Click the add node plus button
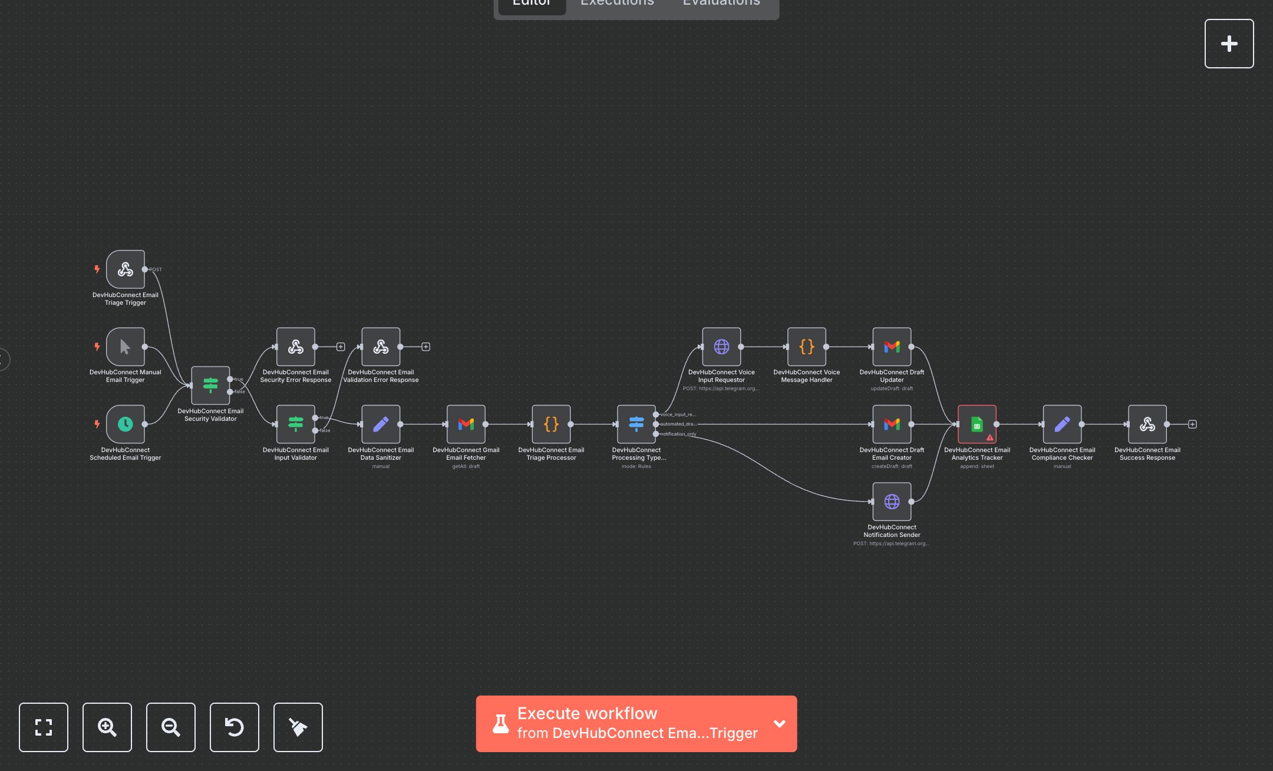 1229,44
